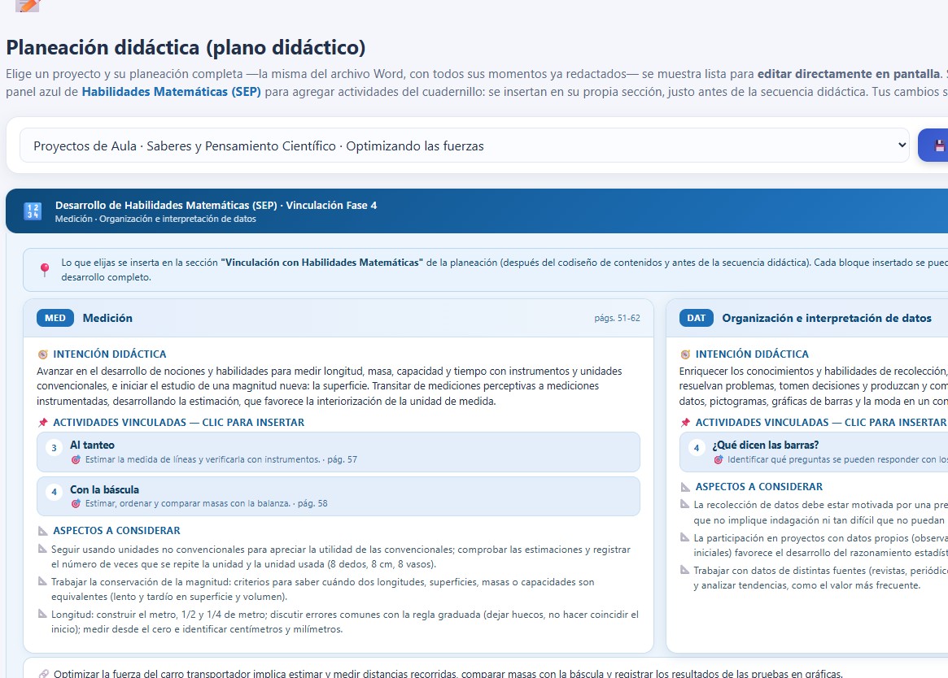The width and height of the screenshot is (948, 678).
Task: Click ruler bullet of 'Longitud: construir el metro'
Action: coord(42,614)
